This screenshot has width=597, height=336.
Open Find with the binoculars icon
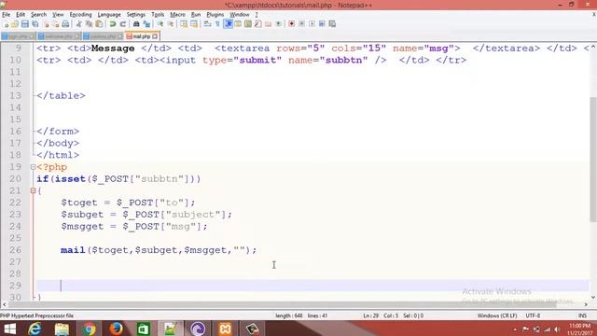136,24
